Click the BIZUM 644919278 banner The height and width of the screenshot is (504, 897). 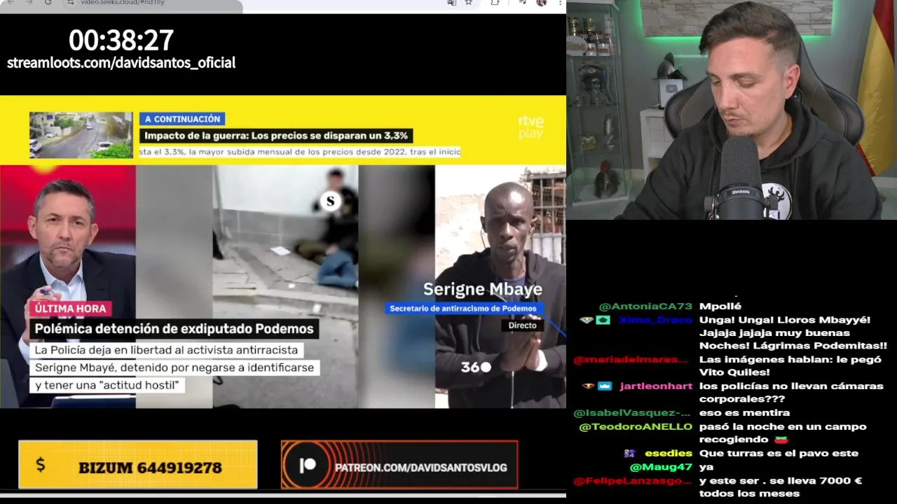[138, 465]
